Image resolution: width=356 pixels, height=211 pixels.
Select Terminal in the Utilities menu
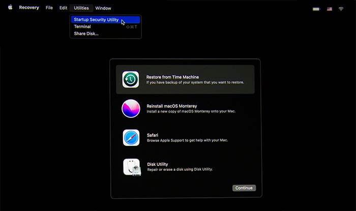coord(82,26)
